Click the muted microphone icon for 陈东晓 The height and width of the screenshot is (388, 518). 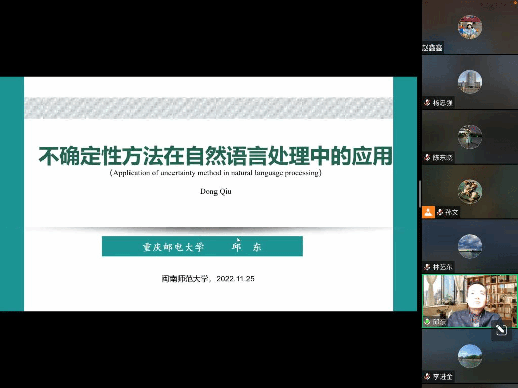[427, 158]
